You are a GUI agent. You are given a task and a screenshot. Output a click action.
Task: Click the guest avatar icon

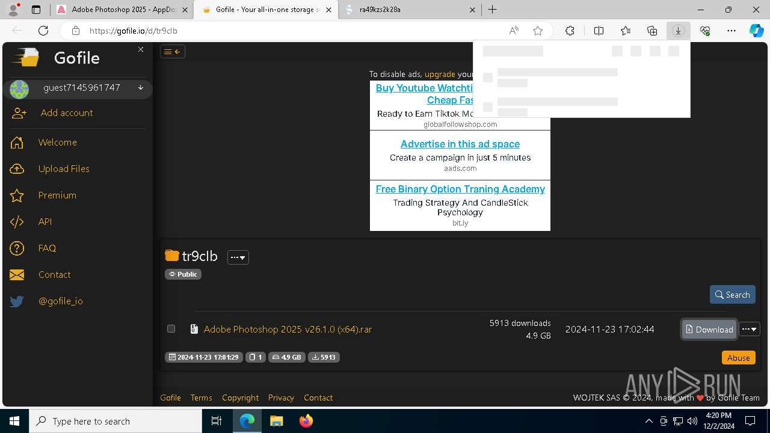pos(19,89)
